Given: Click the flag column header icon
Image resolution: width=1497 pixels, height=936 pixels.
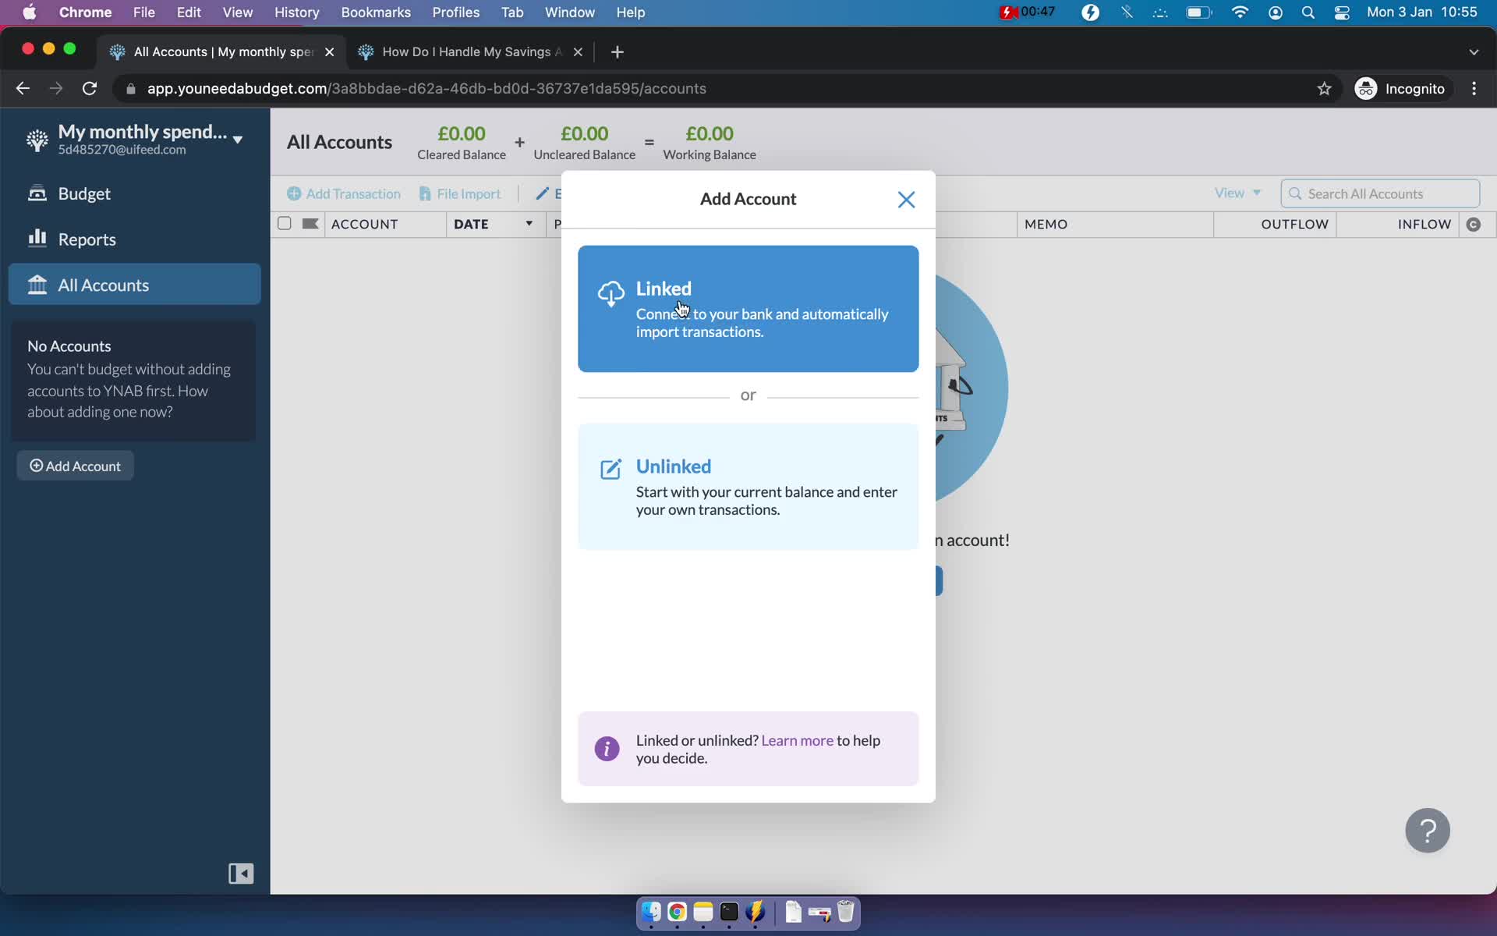Looking at the screenshot, I should pyautogui.click(x=310, y=224).
